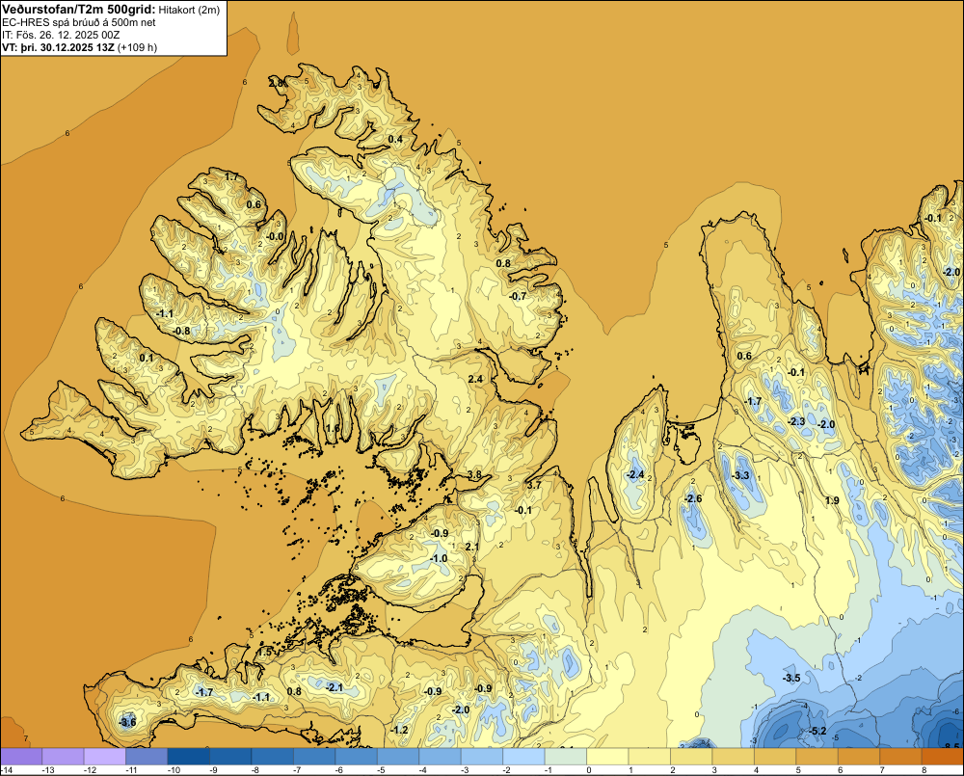Click the '-0.8' temperature value on the map

(x=181, y=332)
